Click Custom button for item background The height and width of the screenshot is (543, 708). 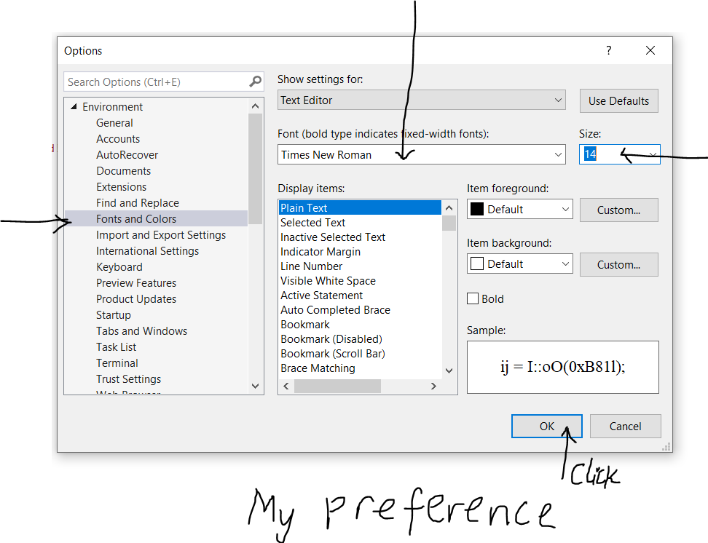tap(618, 265)
